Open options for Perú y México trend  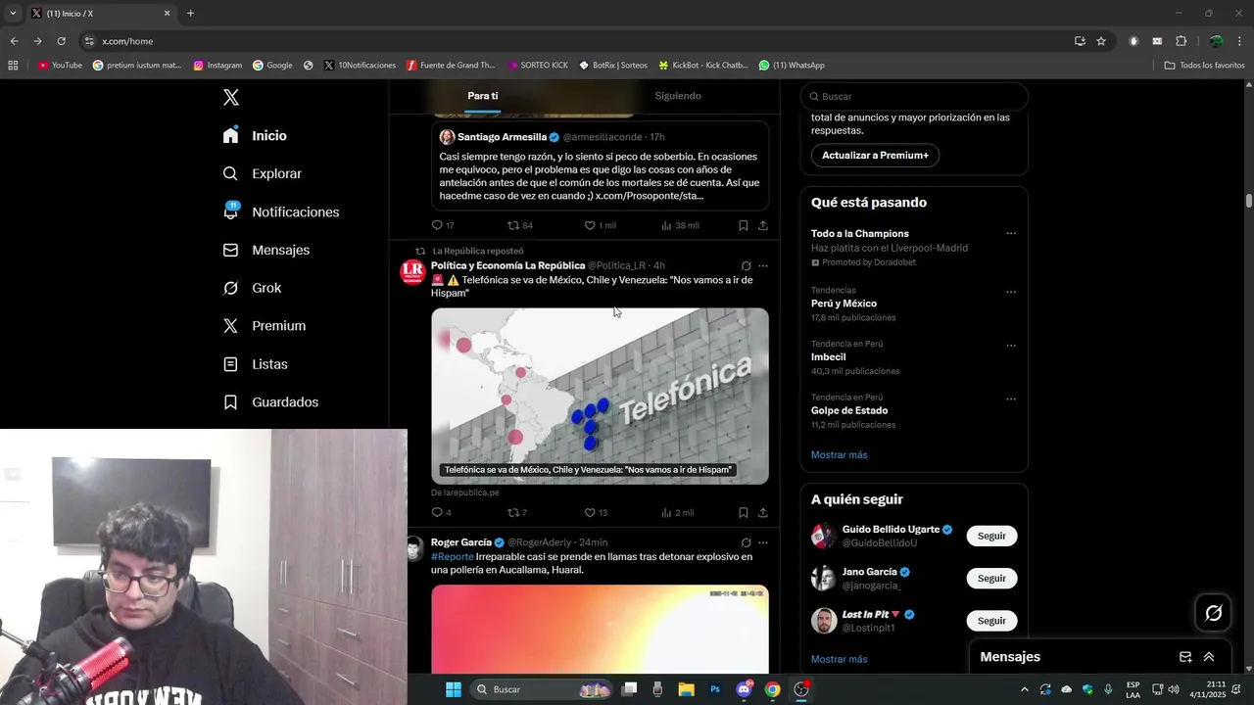[1011, 292]
